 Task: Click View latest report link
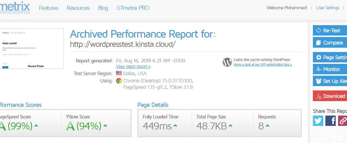(x=133, y=66)
